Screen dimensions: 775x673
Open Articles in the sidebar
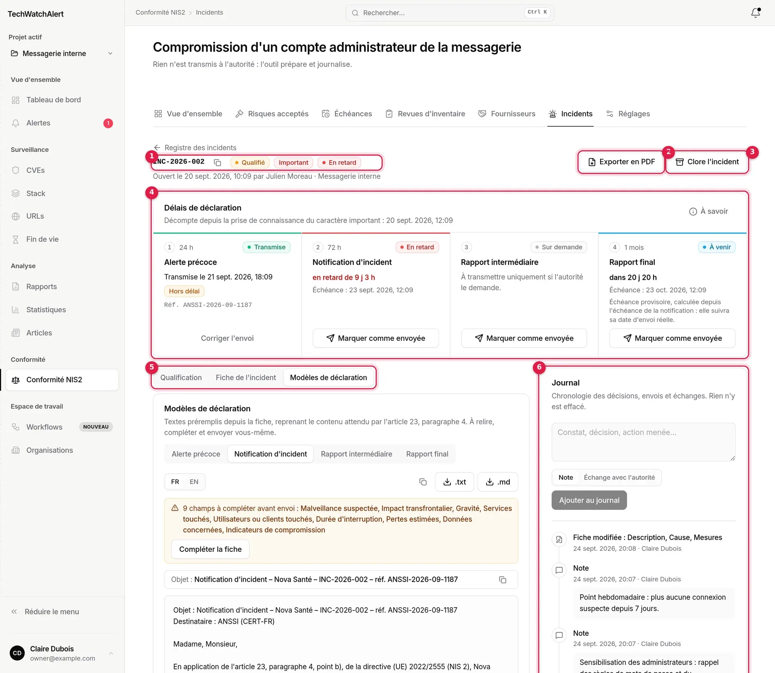[x=62, y=333]
